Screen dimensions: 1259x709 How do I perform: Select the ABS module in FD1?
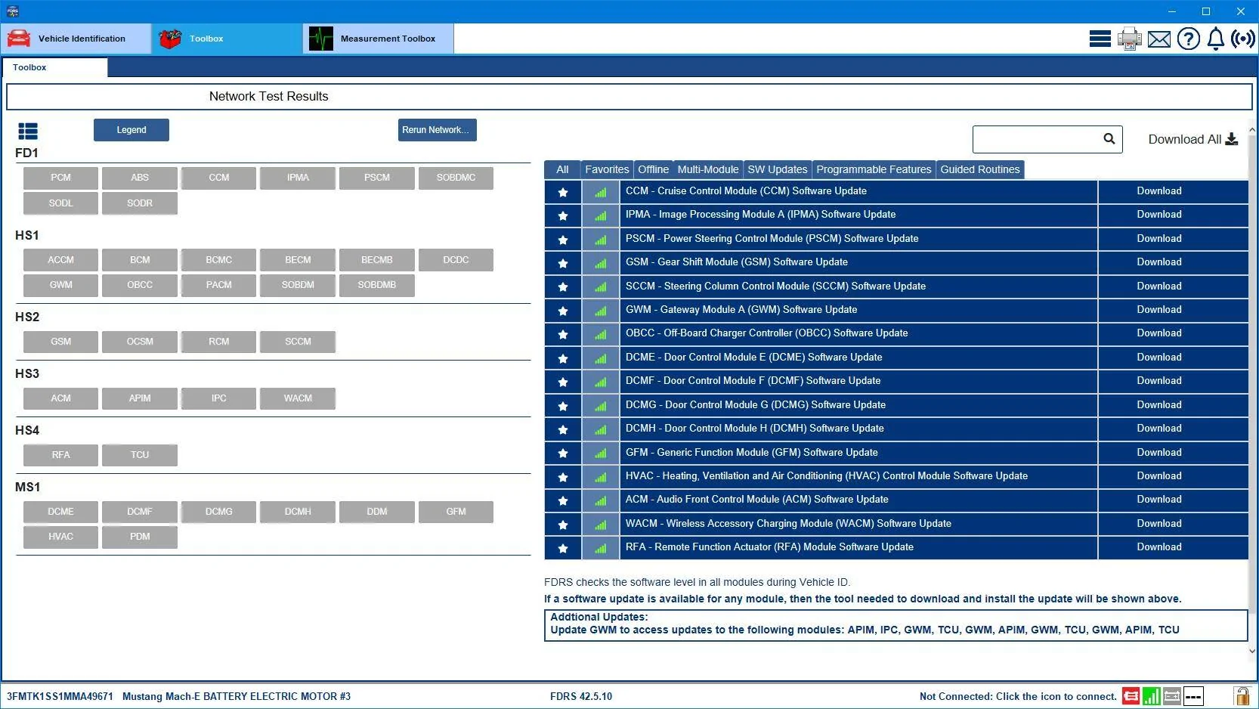140,178
